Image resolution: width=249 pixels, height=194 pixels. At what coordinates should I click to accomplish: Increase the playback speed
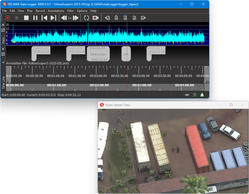click(x=76, y=18)
